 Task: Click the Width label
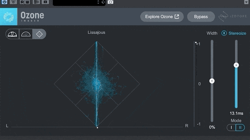pos(212,33)
